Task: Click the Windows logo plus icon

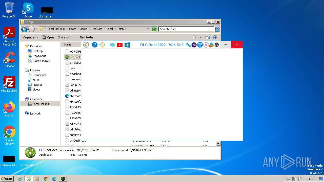Action: tap(127, 45)
